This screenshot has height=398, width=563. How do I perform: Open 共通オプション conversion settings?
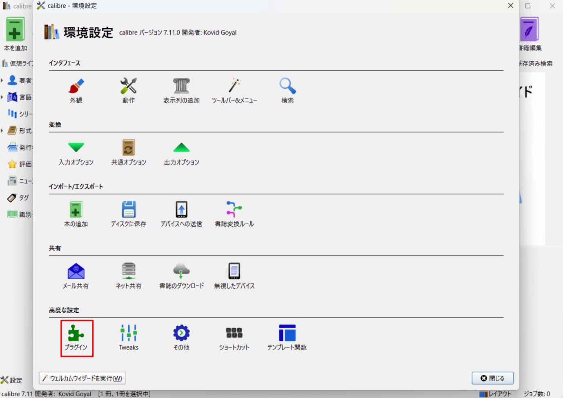tap(129, 153)
